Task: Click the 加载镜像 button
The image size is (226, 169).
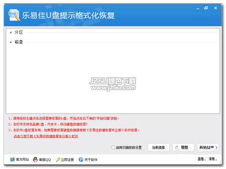Action: click(159, 148)
